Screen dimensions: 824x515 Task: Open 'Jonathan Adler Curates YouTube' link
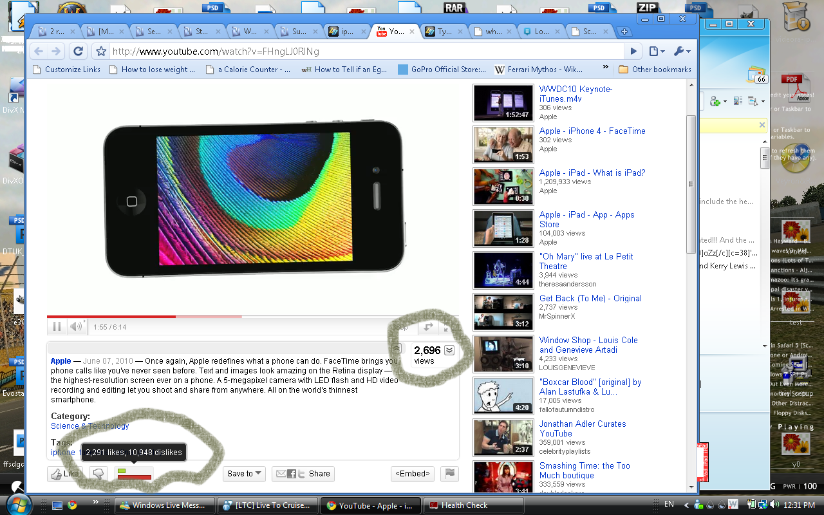(x=583, y=429)
